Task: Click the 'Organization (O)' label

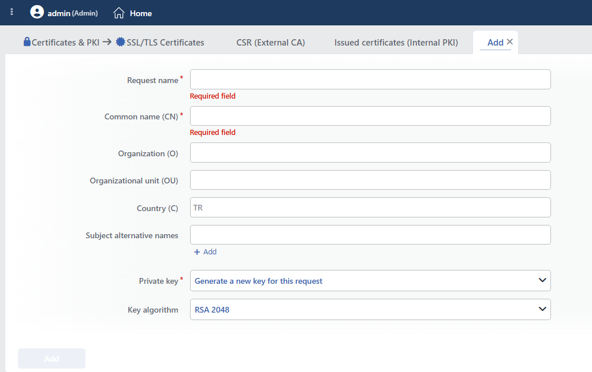Action: [x=148, y=154]
